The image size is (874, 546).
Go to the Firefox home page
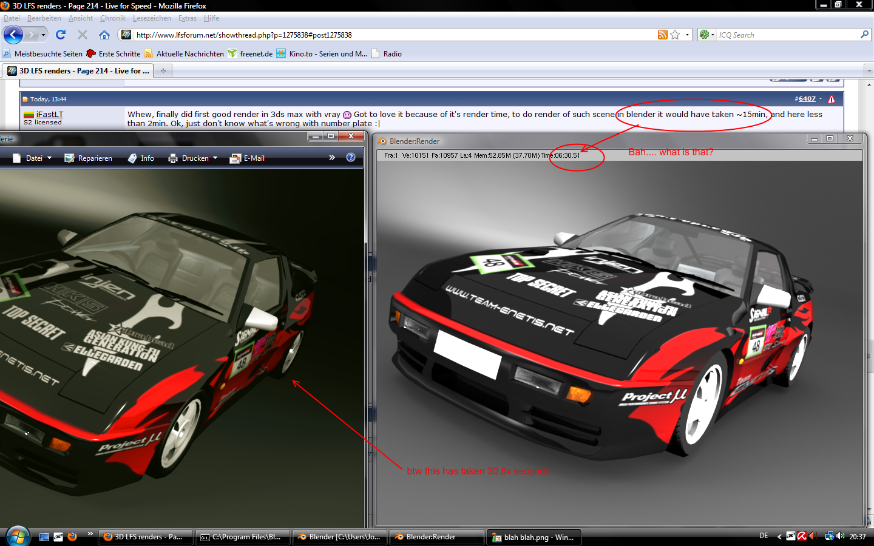pos(104,35)
